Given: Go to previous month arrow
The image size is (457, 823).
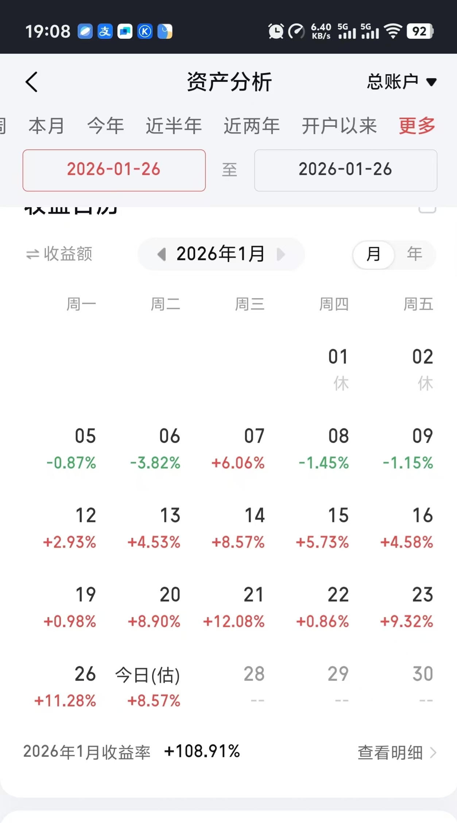Looking at the screenshot, I should point(162,254).
